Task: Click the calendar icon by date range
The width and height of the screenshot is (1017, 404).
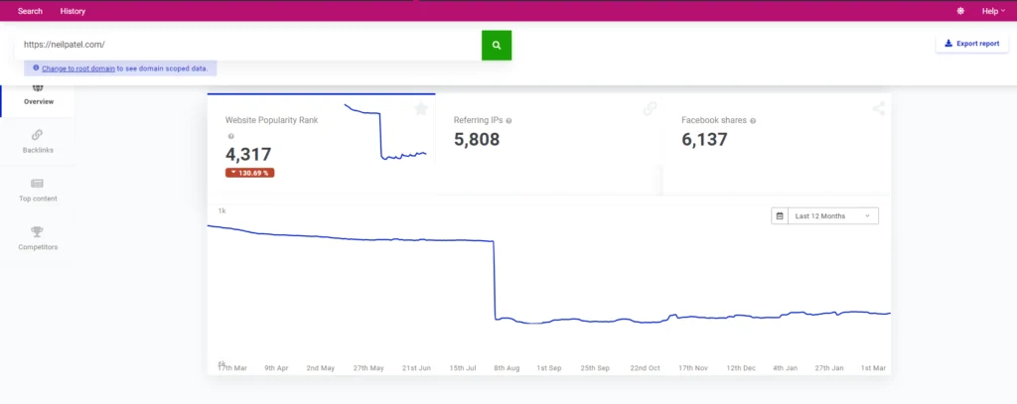Action: 781,215
